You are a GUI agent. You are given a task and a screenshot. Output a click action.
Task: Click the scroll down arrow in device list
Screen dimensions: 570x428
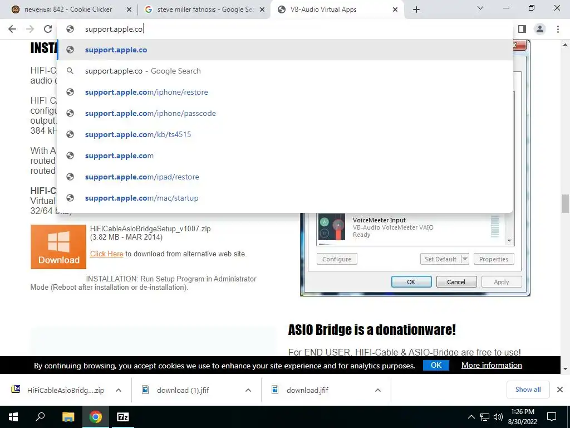coord(509,240)
